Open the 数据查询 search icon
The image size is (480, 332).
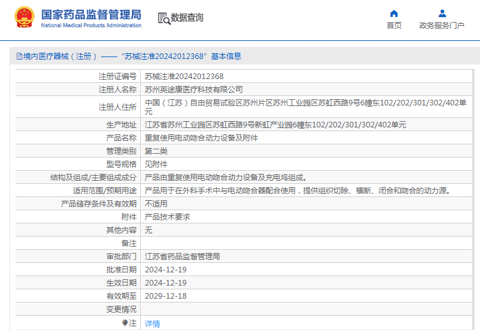tap(164, 18)
